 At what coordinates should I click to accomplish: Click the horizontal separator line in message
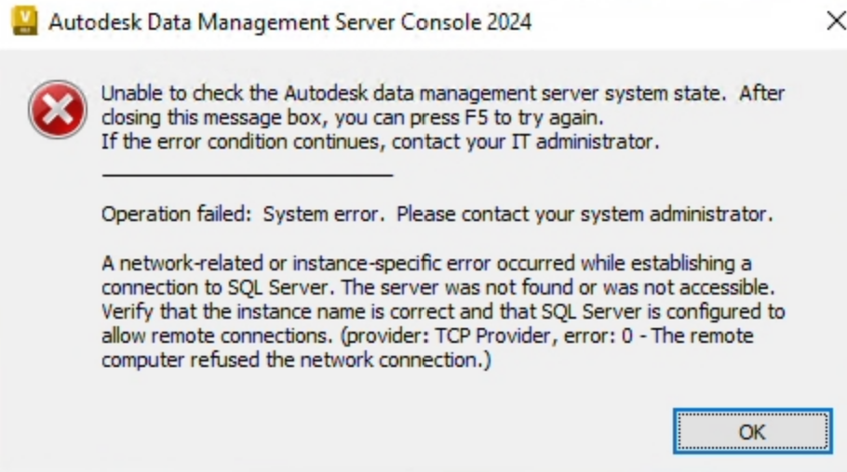click(247, 174)
